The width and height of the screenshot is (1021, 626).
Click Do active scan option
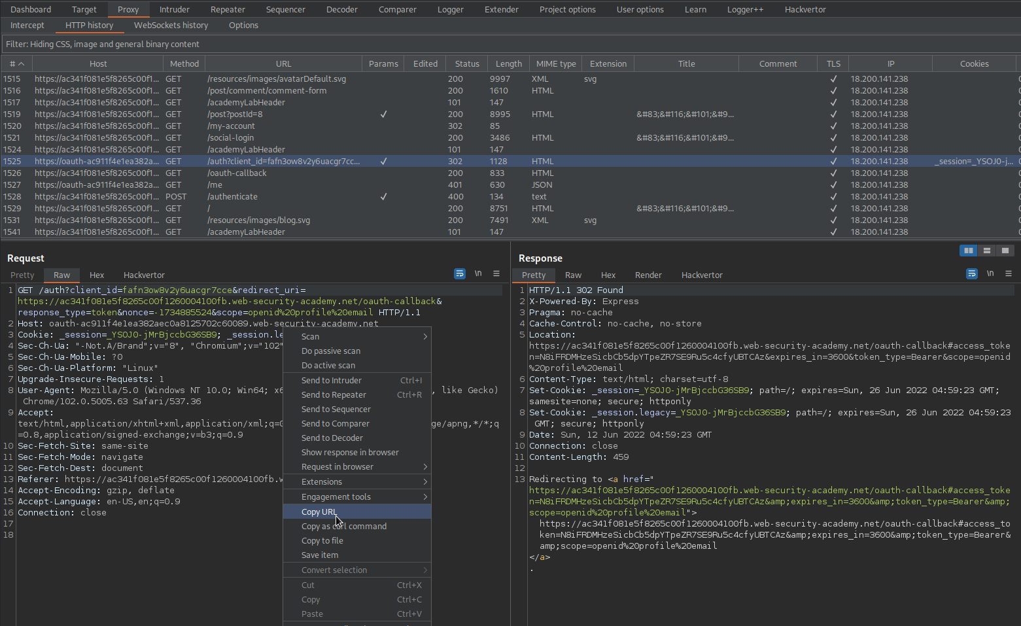pyautogui.click(x=357, y=365)
